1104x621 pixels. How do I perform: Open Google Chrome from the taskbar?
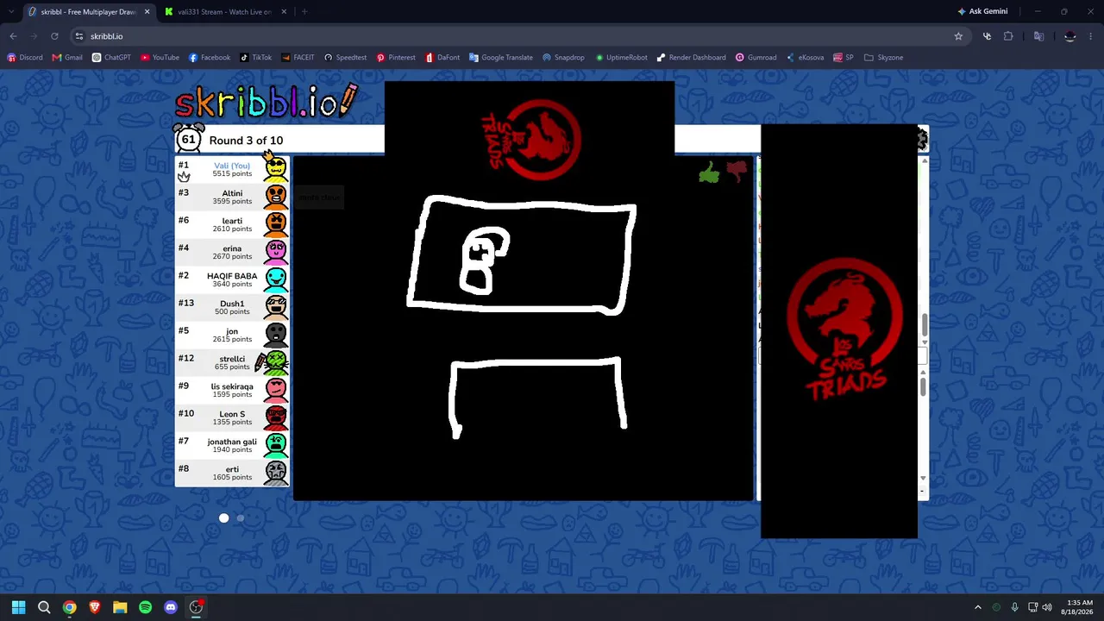(x=69, y=607)
